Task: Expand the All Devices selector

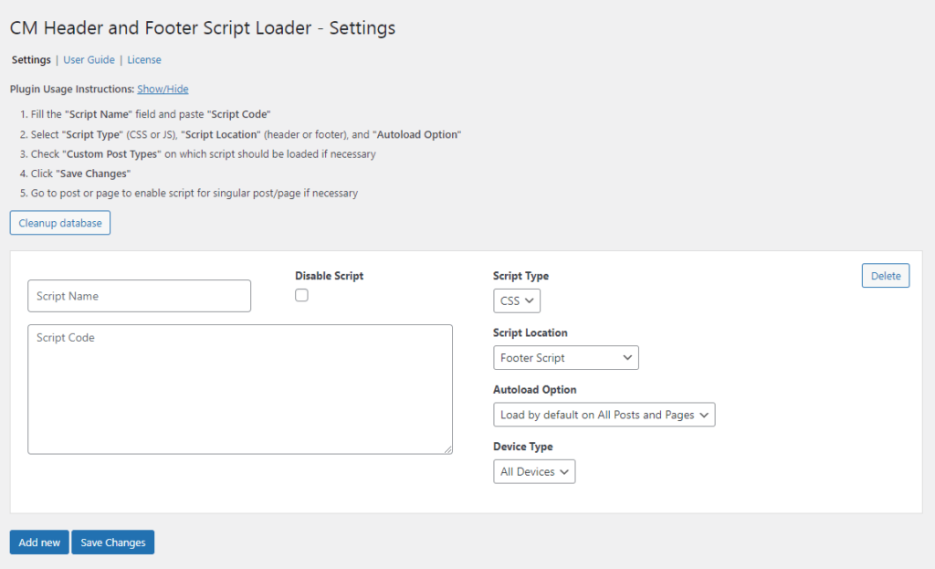Action: (x=533, y=471)
